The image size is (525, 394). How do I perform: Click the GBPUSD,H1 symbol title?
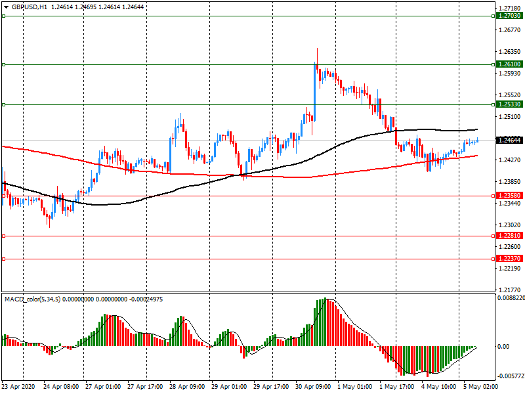pos(30,7)
